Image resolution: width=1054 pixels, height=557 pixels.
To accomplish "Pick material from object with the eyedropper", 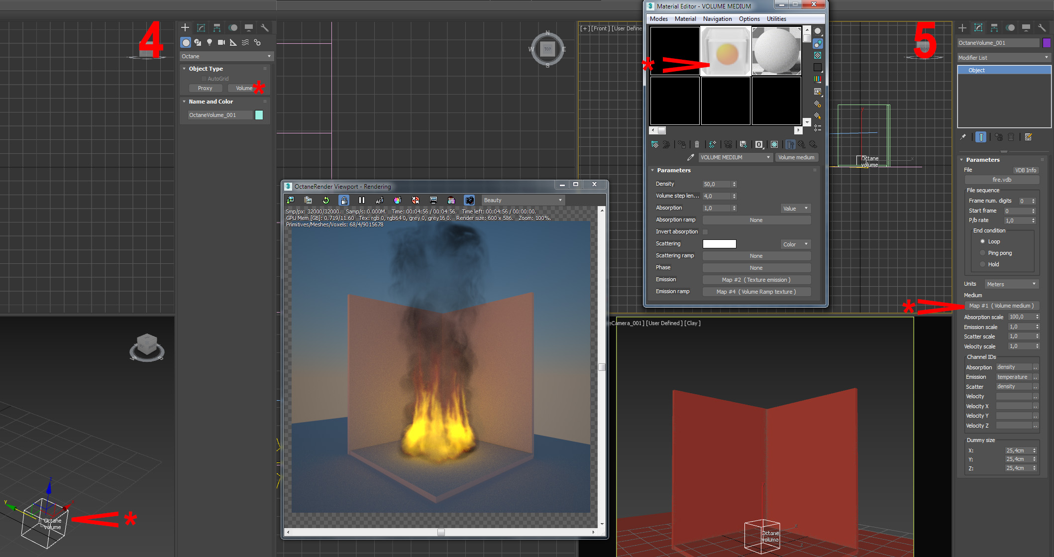I will [690, 157].
